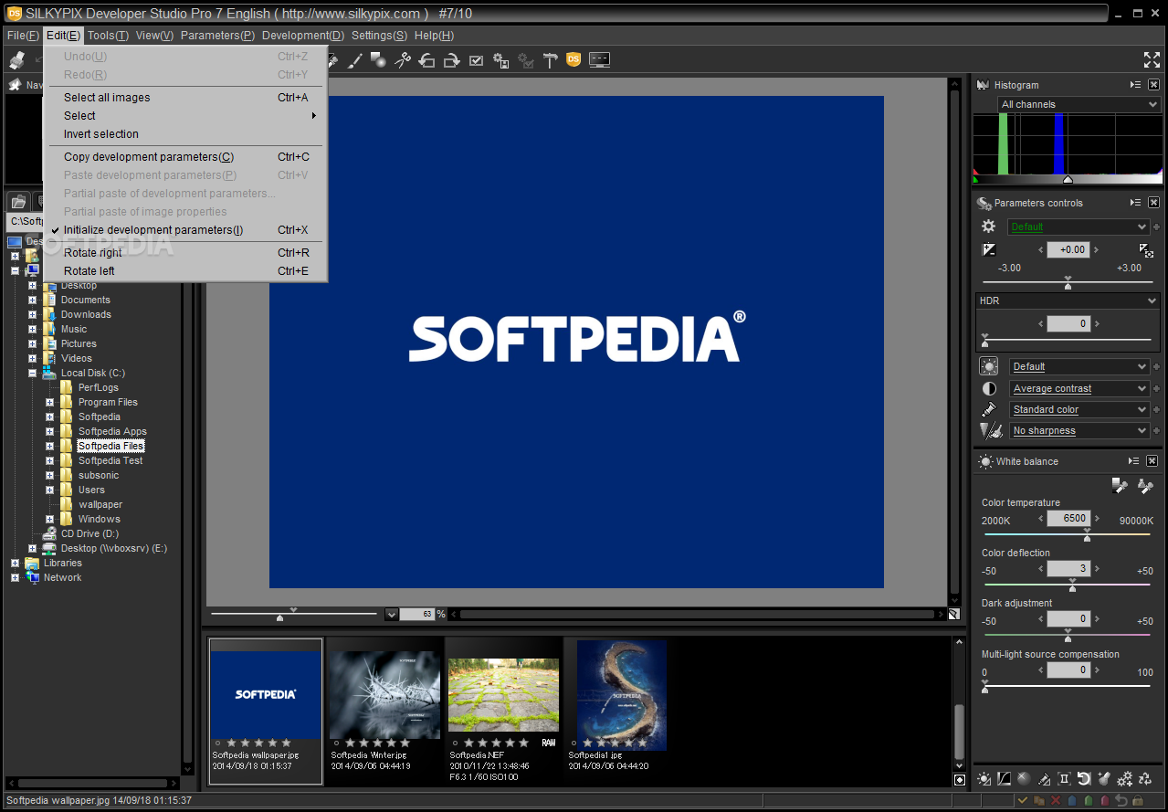Toggle the mark circle under Softpedia1.jpg
The height and width of the screenshot is (812, 1168).
click(573, 743)
